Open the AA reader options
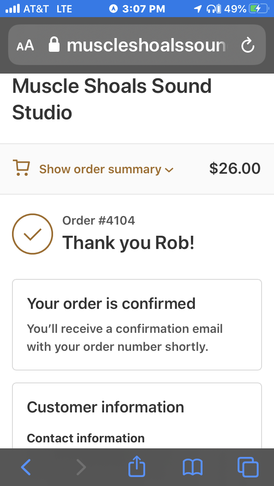 pyautogui.click(x=25, y=45)
